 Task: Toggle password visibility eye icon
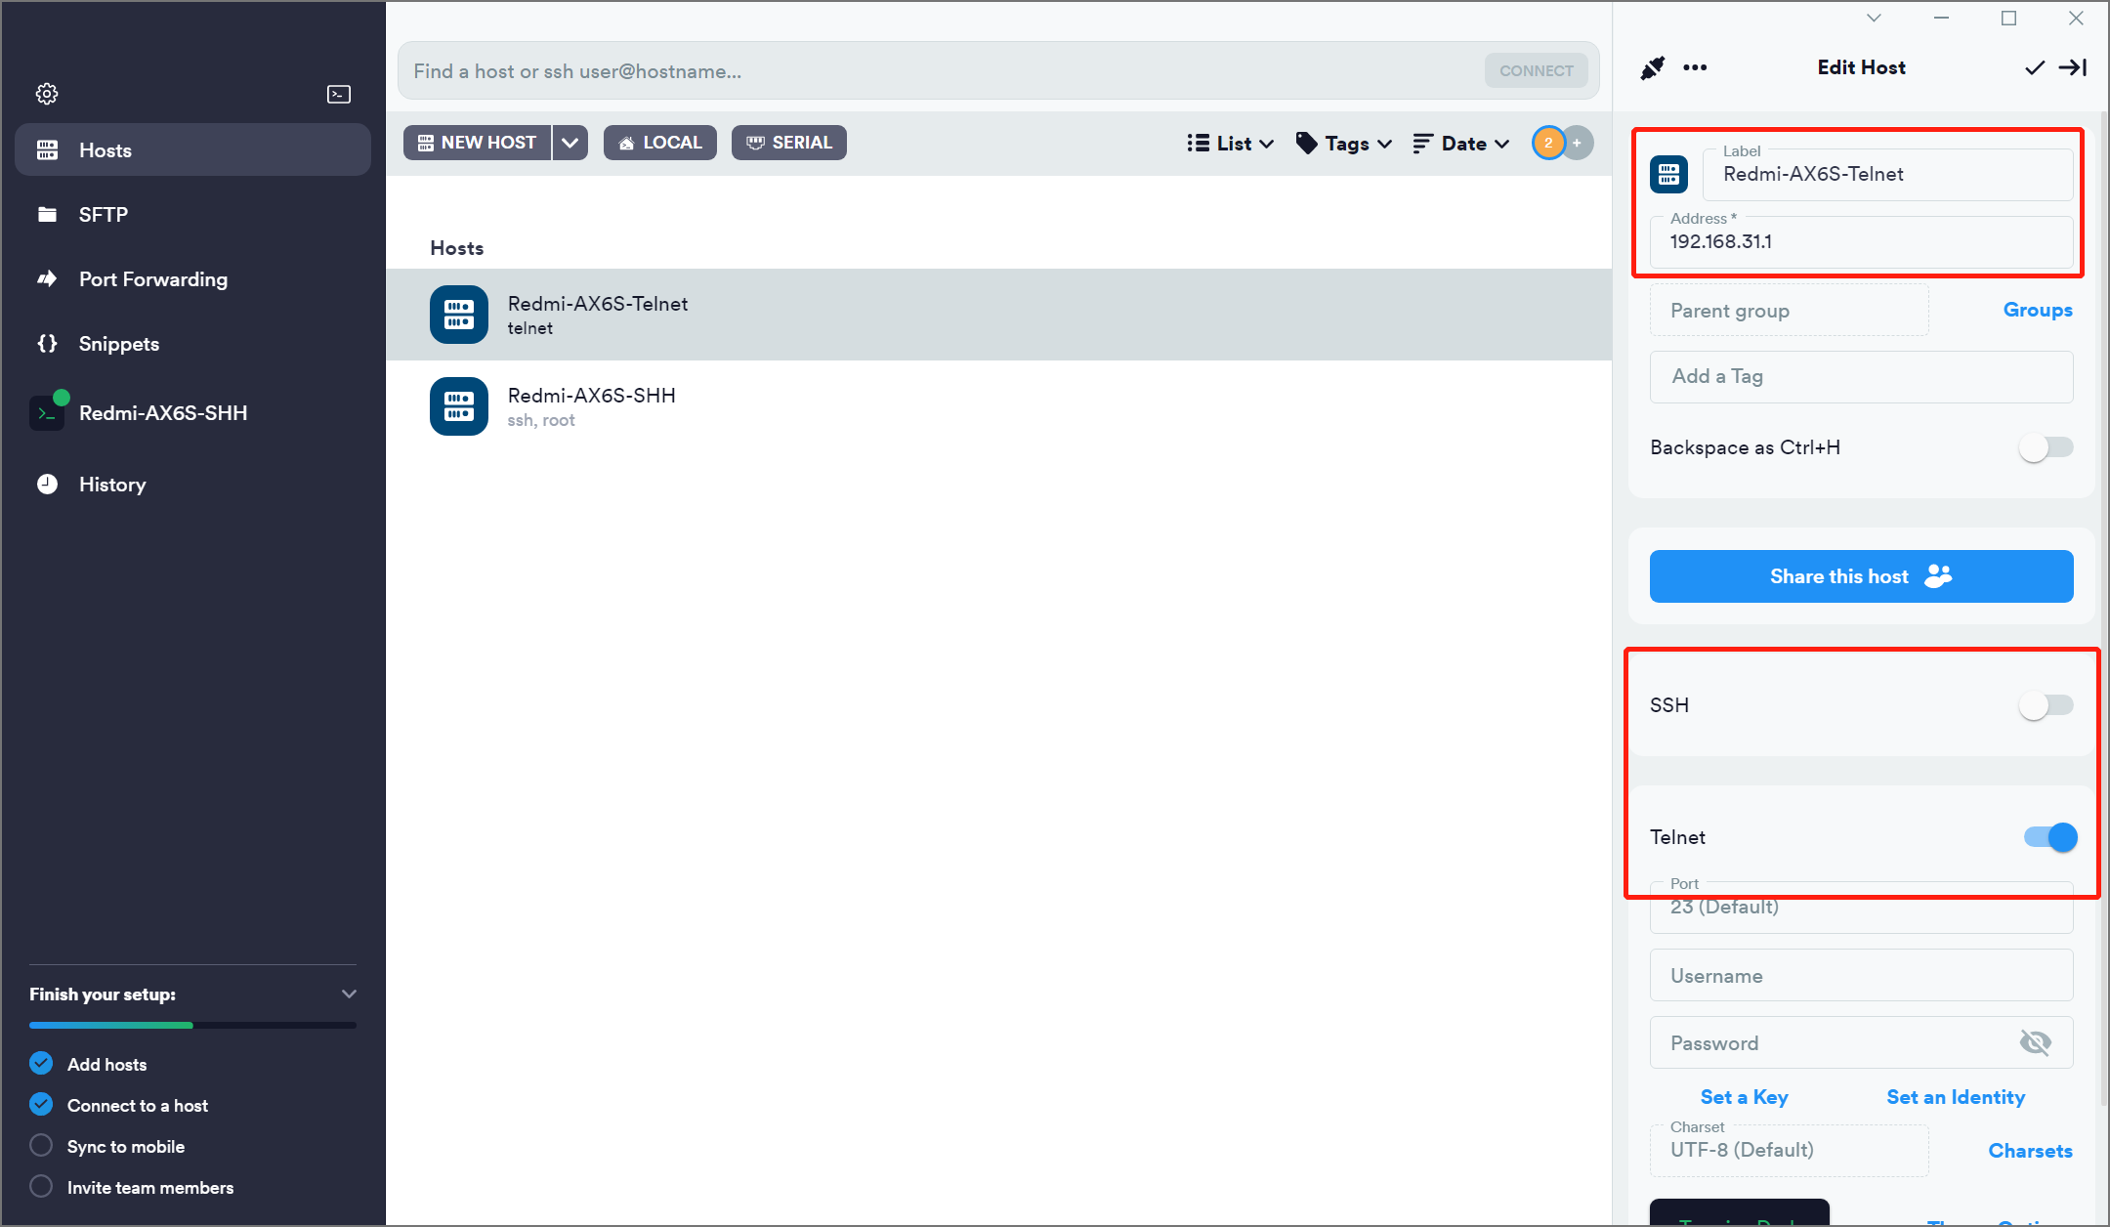click(x=2035, y=1043)
